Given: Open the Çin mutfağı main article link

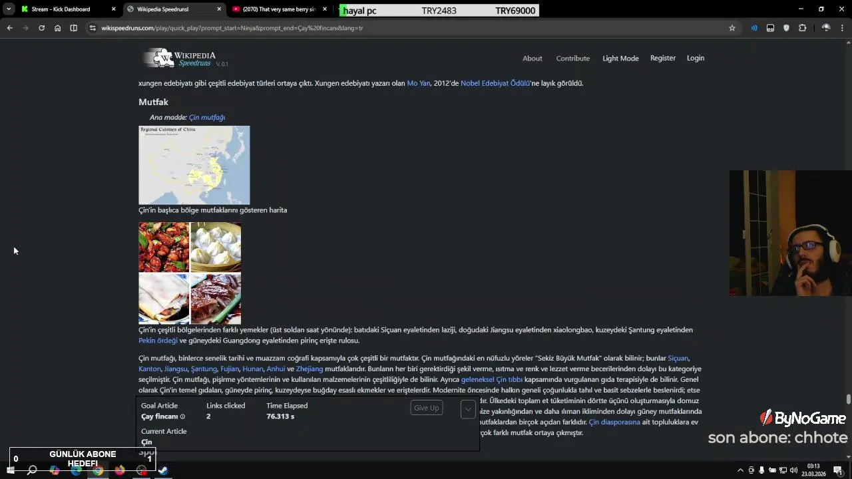Looking at the screenshot, I should coord(207,117).
